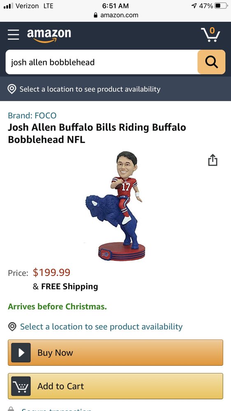
Task: Tap the product title text
Action: pyautogui.click(x=97, y=134)
